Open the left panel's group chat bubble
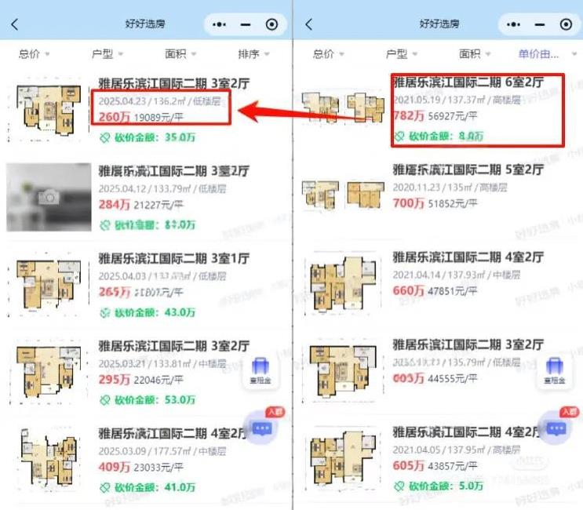The image size is (583, 510). 261,428
